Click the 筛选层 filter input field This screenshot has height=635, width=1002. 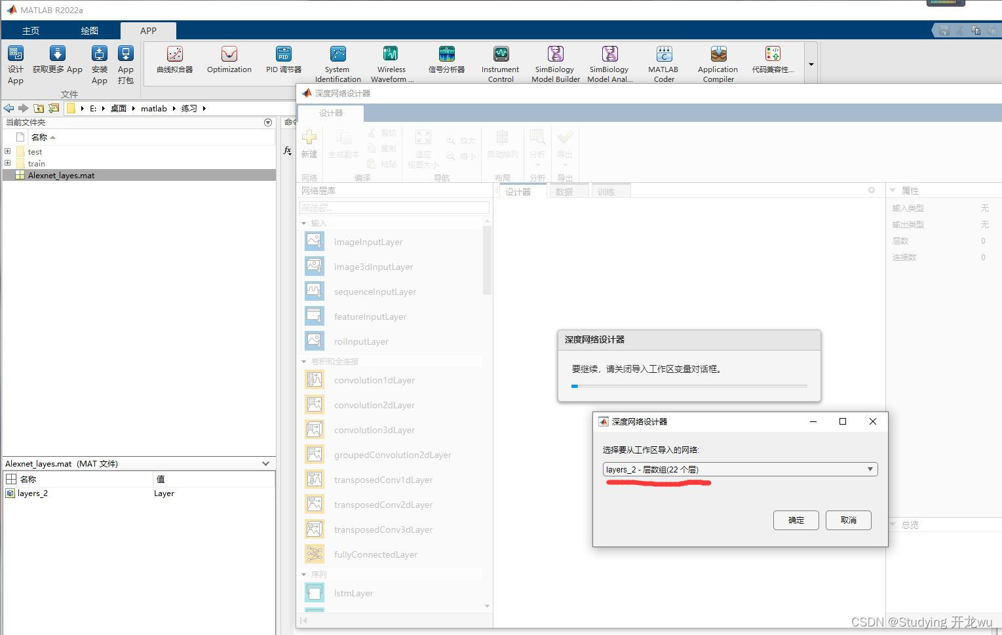[x=394, y=208]
